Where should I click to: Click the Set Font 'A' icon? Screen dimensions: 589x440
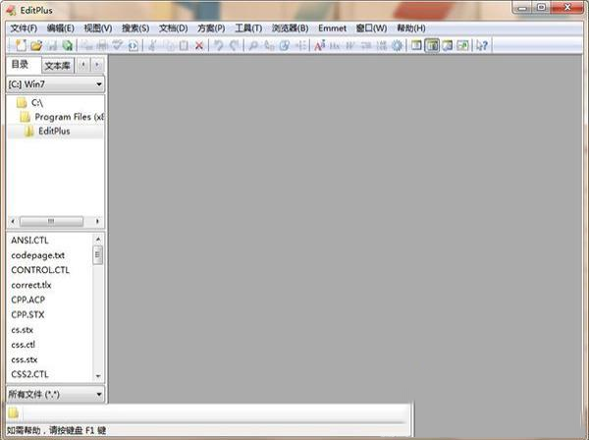coord(319,45)
